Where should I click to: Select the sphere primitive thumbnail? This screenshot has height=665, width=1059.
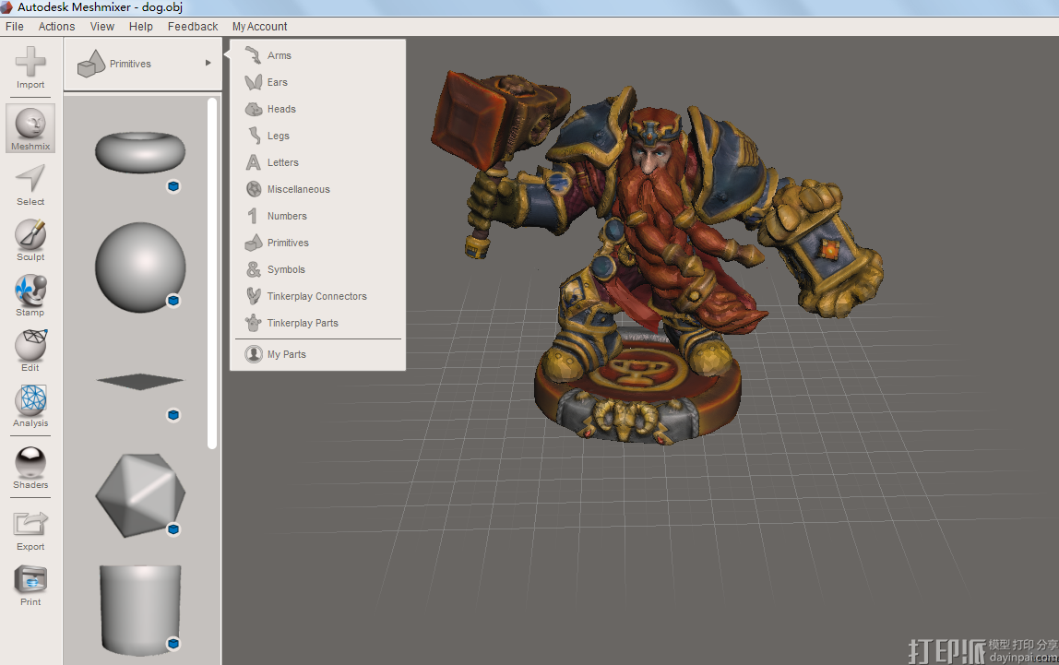(140, 267)
